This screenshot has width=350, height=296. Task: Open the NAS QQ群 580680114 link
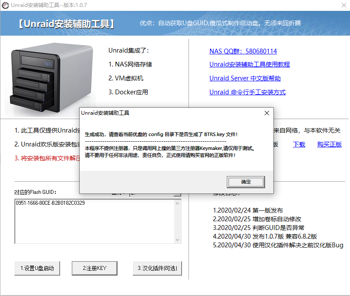tap(244, 51)
